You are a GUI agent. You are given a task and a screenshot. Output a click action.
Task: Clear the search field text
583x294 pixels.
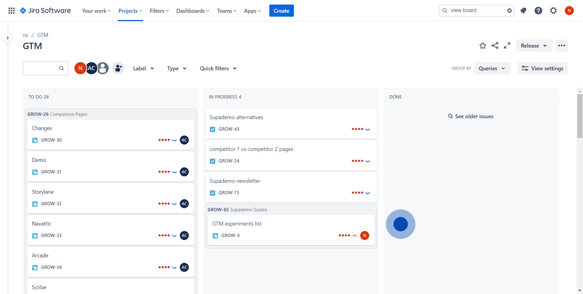509,11
